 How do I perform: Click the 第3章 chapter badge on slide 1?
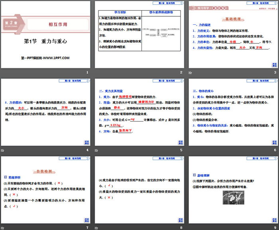(11, 24)
